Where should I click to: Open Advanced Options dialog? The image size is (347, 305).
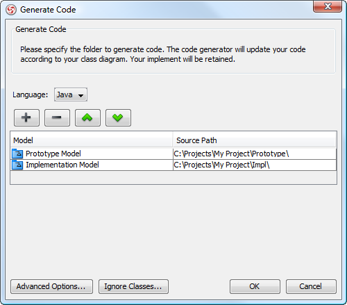pyautogui.click(x=51, y=286)
